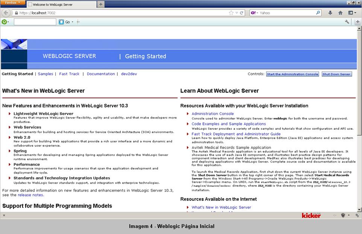Open the Administration Console link
Viewport: 362px width, 234px height.
pos(213,114)
